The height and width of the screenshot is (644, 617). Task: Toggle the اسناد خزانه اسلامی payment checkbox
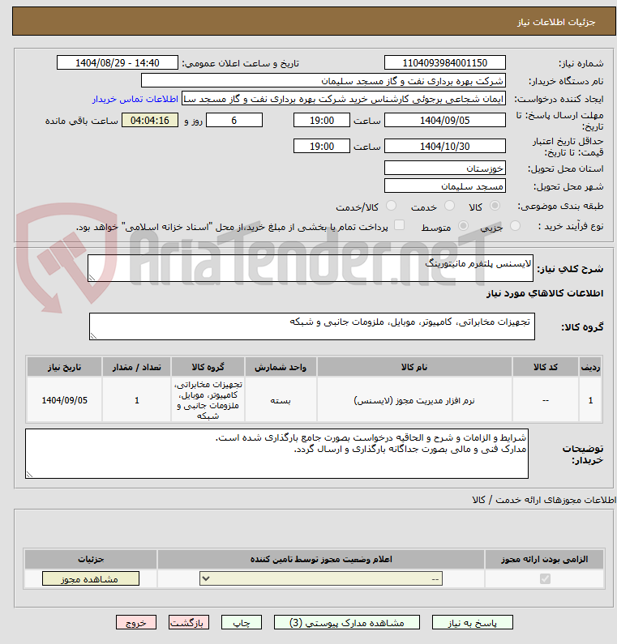pyautogui.click(x=399, y=225)
